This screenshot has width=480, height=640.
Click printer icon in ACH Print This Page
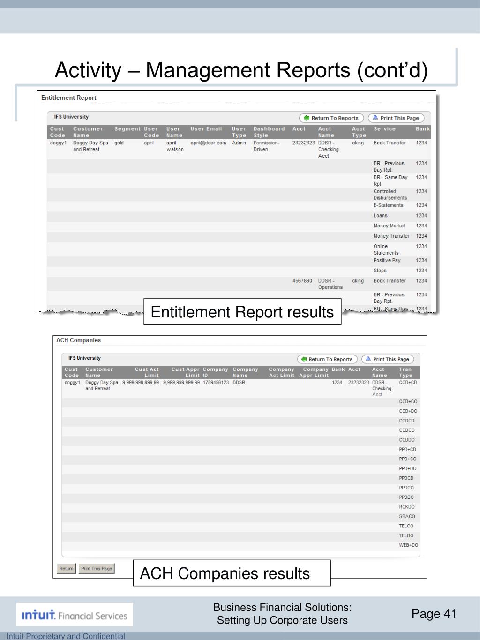tap(368, 359)
